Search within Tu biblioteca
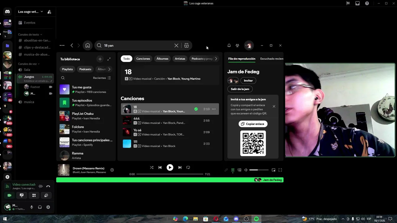This screenshot has width=397, height=223. pos(63,78)
